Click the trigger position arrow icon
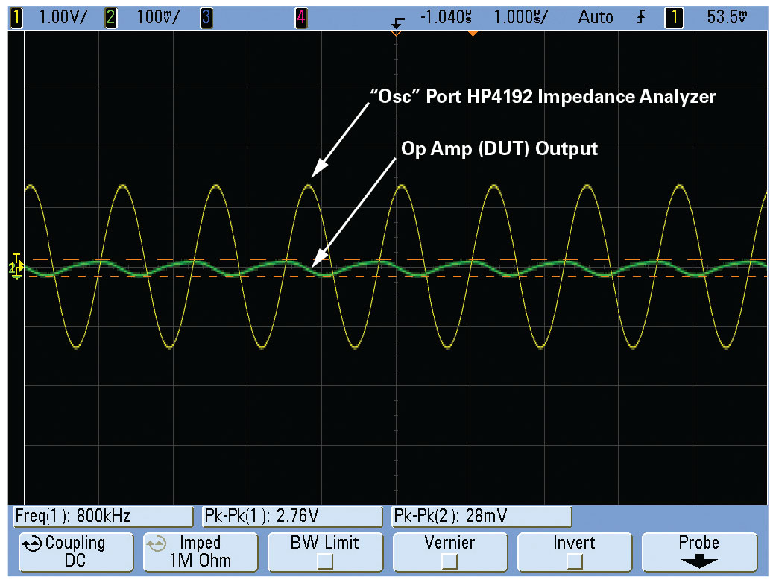Viewport: 776px width, 583px height. point(397,23)
